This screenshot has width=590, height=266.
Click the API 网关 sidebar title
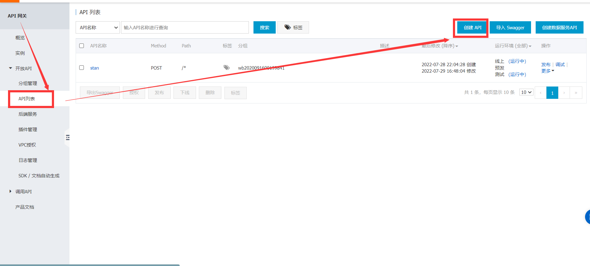tap(17, 16)
